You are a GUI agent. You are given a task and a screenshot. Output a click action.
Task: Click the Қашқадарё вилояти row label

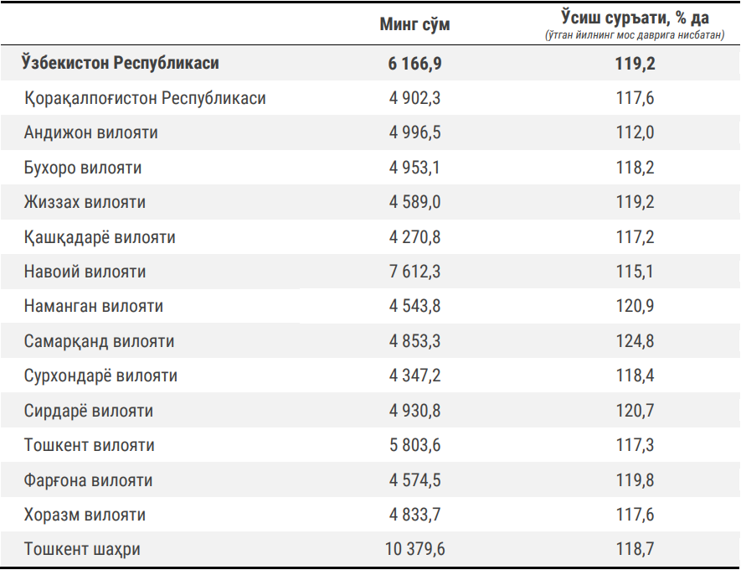(x=100, y=237)
